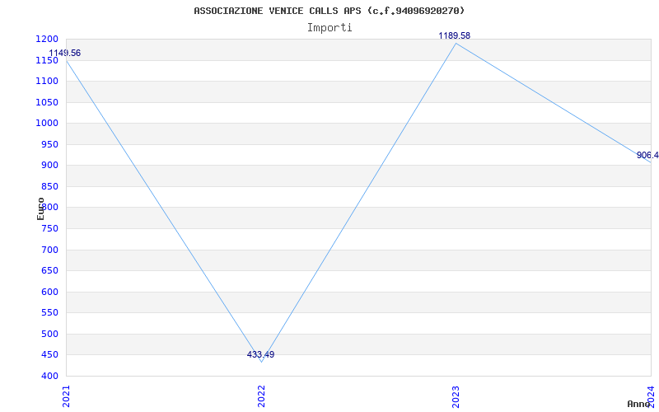Select the 433.49 data label
Image resolution: width=659 pixels, height=412 pixels.
point(260,354)
